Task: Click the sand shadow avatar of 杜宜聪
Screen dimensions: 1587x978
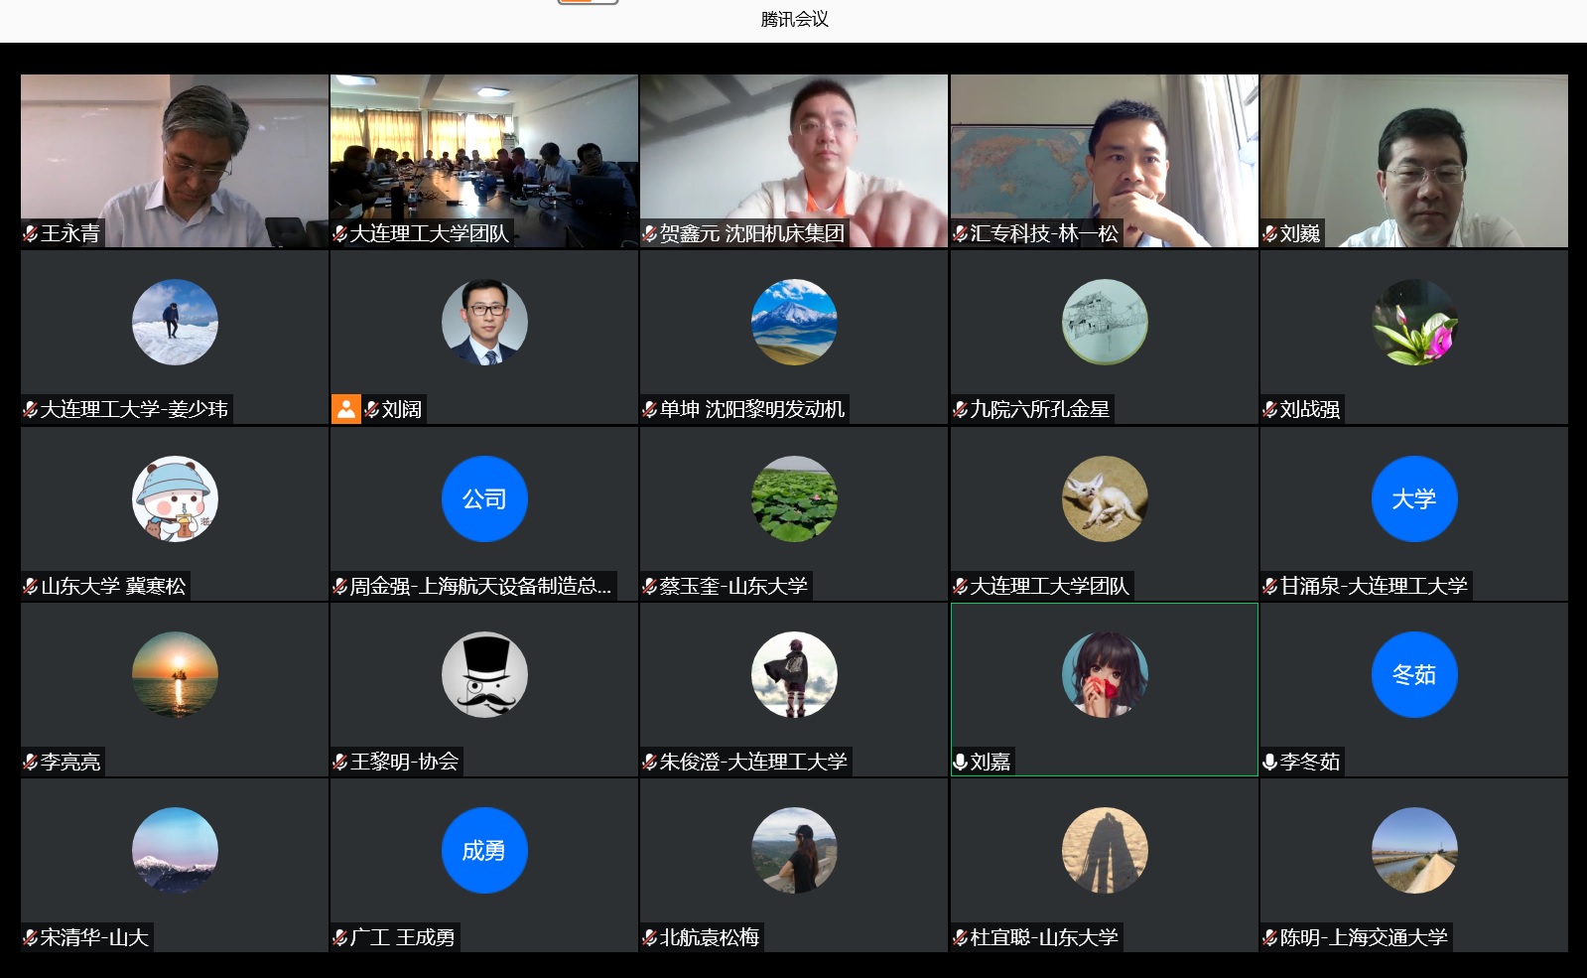Action: 1105,850
